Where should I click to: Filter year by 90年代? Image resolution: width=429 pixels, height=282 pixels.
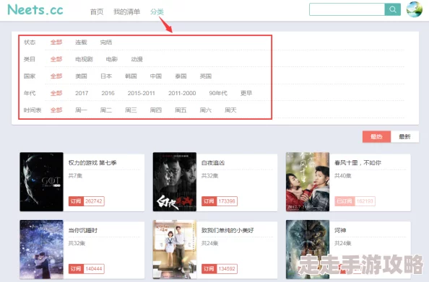218,93
